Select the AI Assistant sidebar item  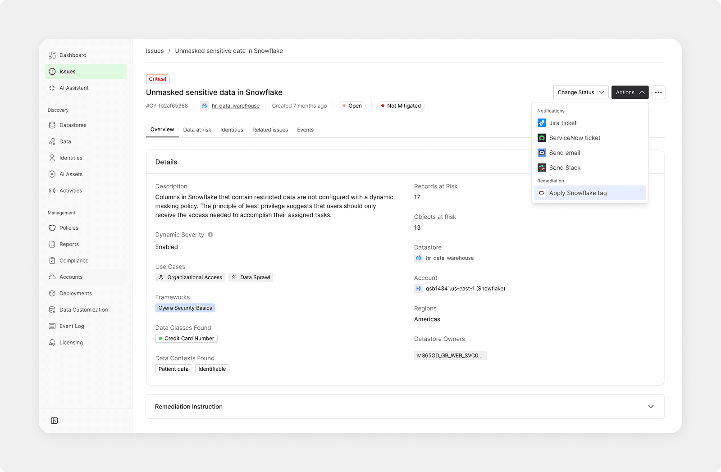(x=73, y=88)
